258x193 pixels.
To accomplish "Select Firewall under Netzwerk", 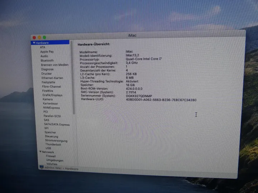I will tap(51, 156).
